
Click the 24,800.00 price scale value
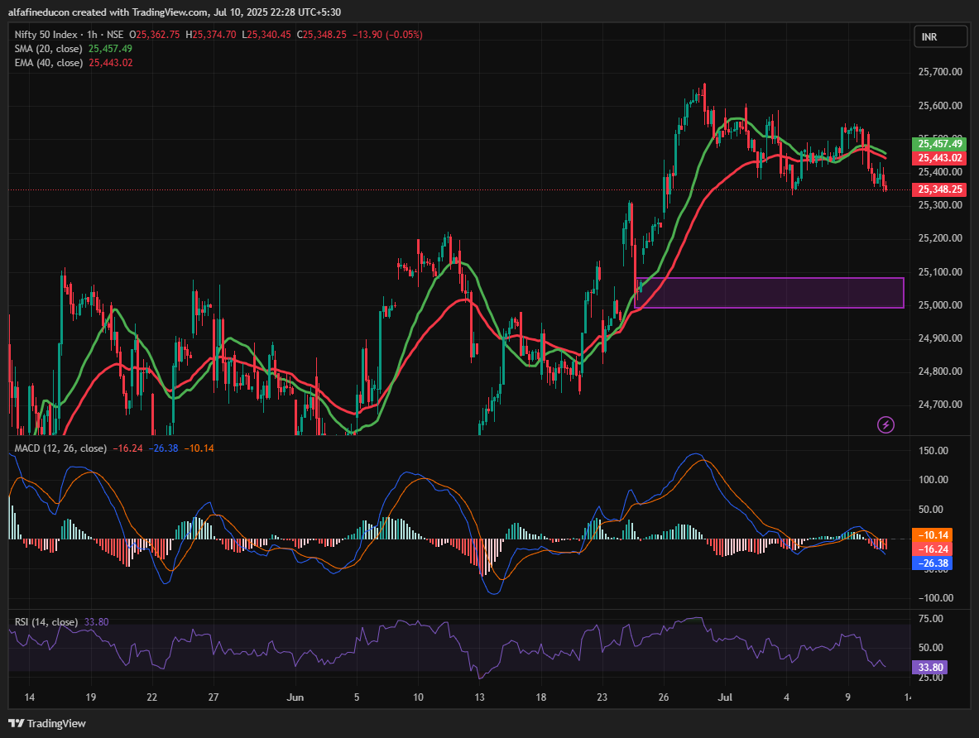coord(939,371)
